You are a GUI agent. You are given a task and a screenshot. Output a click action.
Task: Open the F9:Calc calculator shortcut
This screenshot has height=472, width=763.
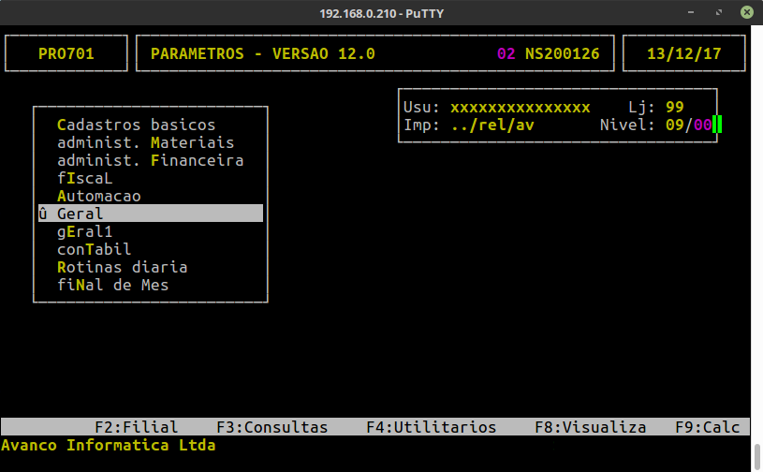pos(707,427)
